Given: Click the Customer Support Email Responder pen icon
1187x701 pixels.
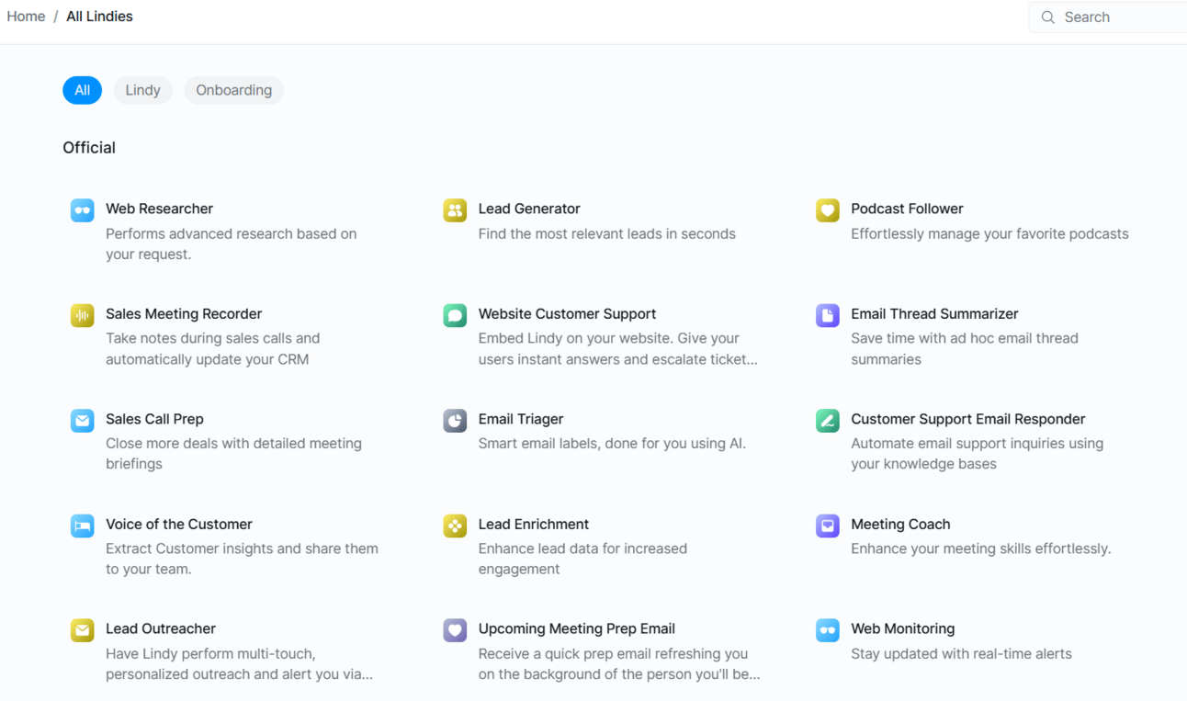Looking at the screenshot, I should (x=828, y=421).
